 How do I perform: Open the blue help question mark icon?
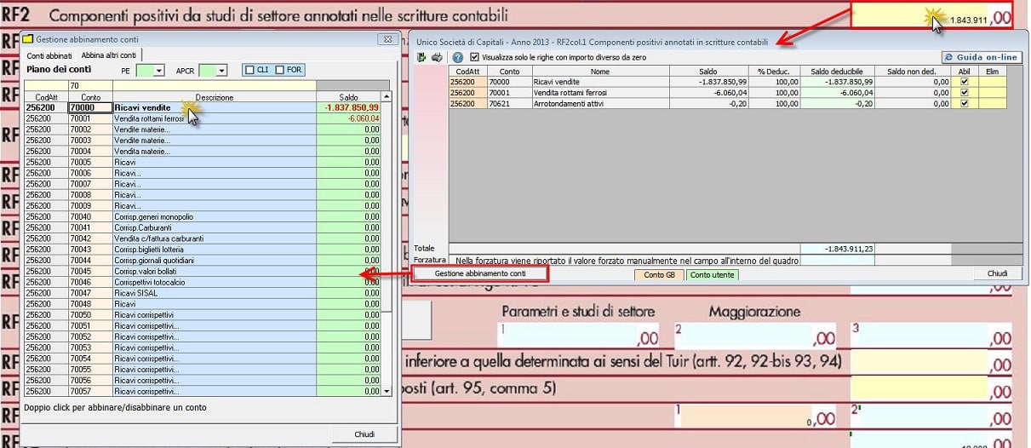click(x=458, y=57)
